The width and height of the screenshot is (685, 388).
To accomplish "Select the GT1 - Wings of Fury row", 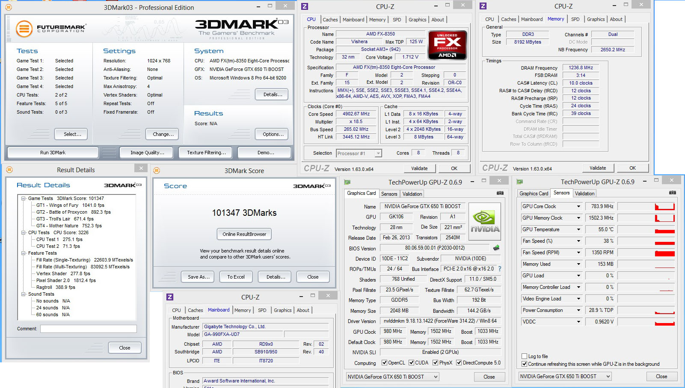I will tap(70, 205).
